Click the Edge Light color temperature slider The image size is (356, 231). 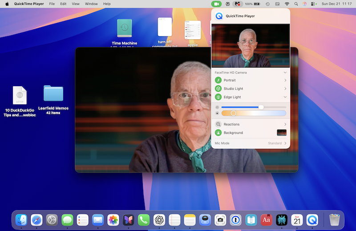coord(233,113)
